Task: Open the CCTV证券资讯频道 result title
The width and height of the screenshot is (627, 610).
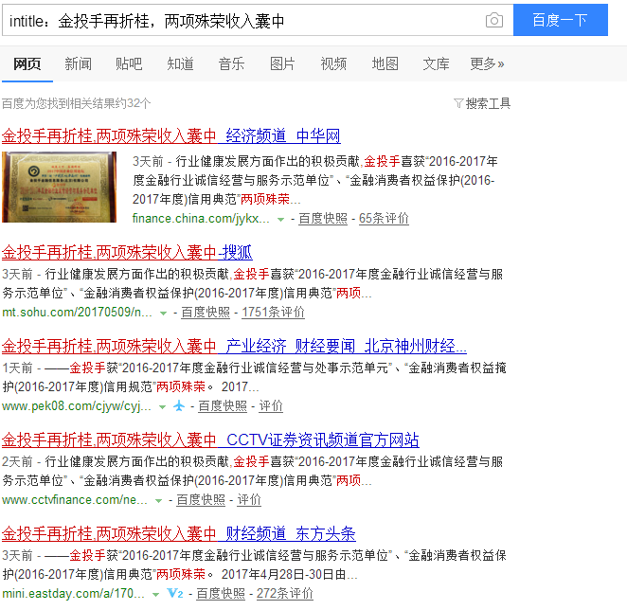Action: [x=210, y=440]
